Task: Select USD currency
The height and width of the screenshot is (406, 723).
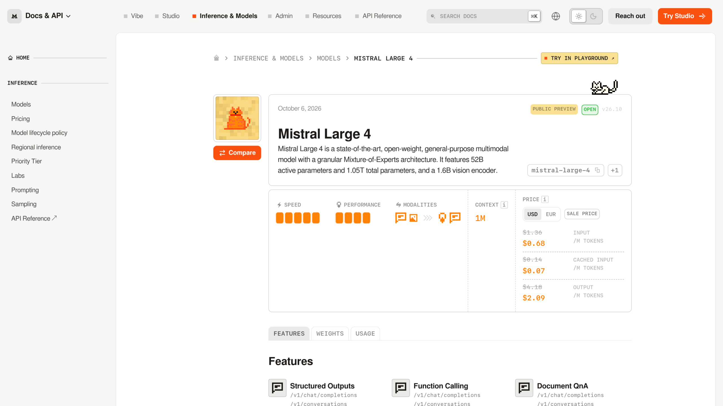Action: 532,214
